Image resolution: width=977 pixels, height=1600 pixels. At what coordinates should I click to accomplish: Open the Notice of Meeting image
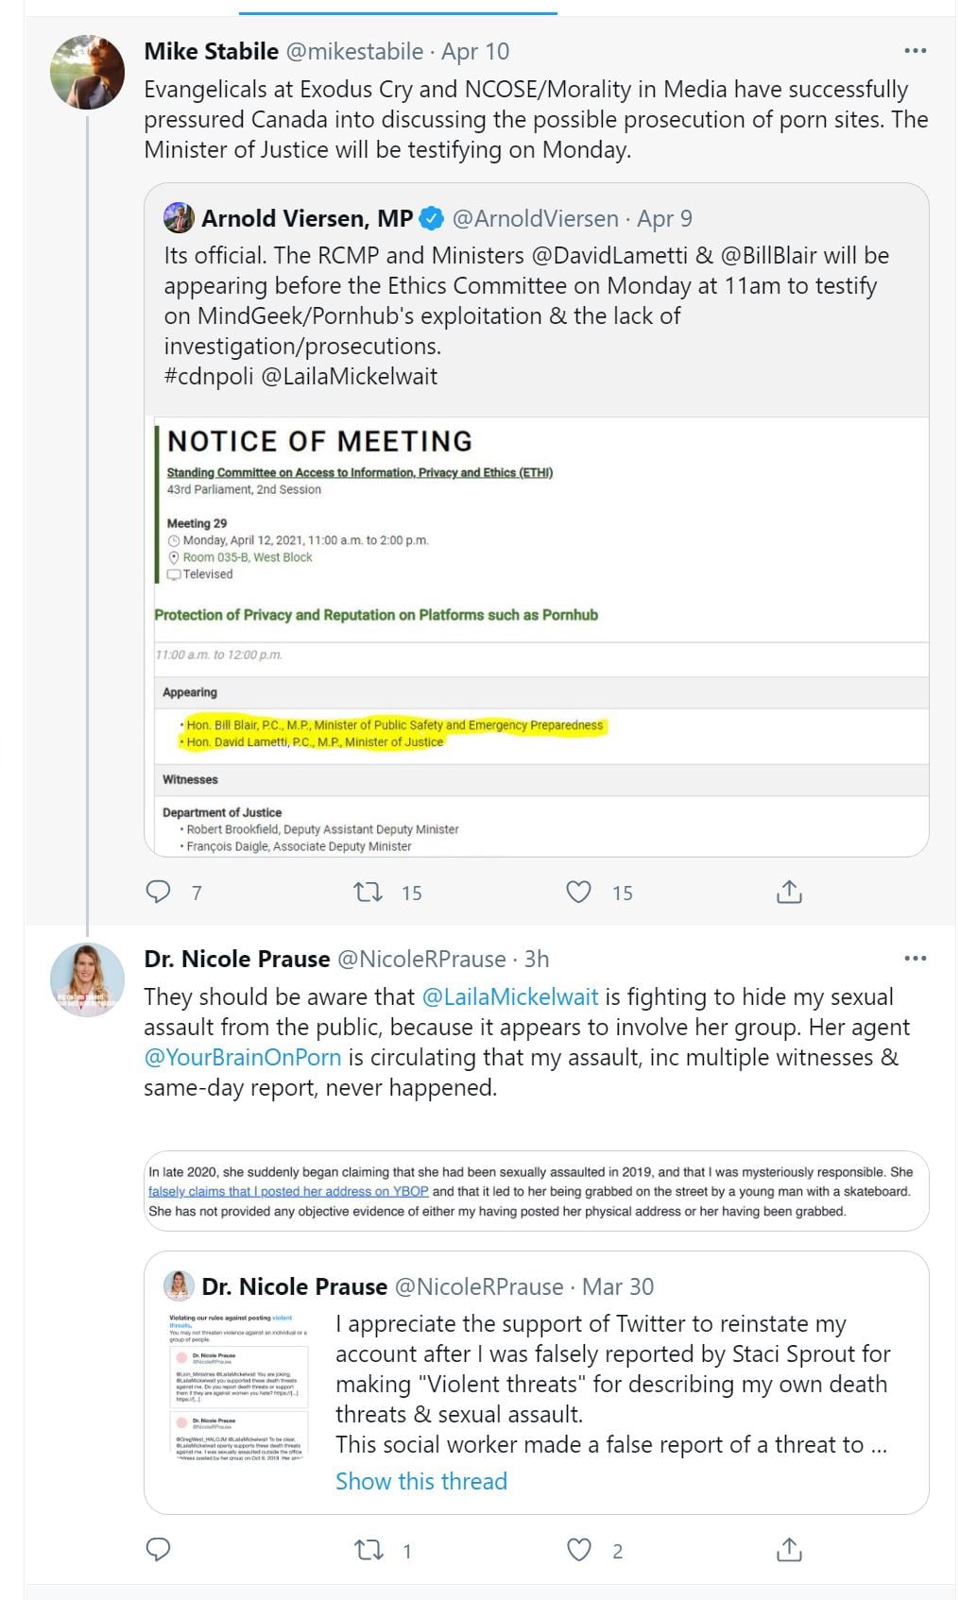[x=537, y=636]
